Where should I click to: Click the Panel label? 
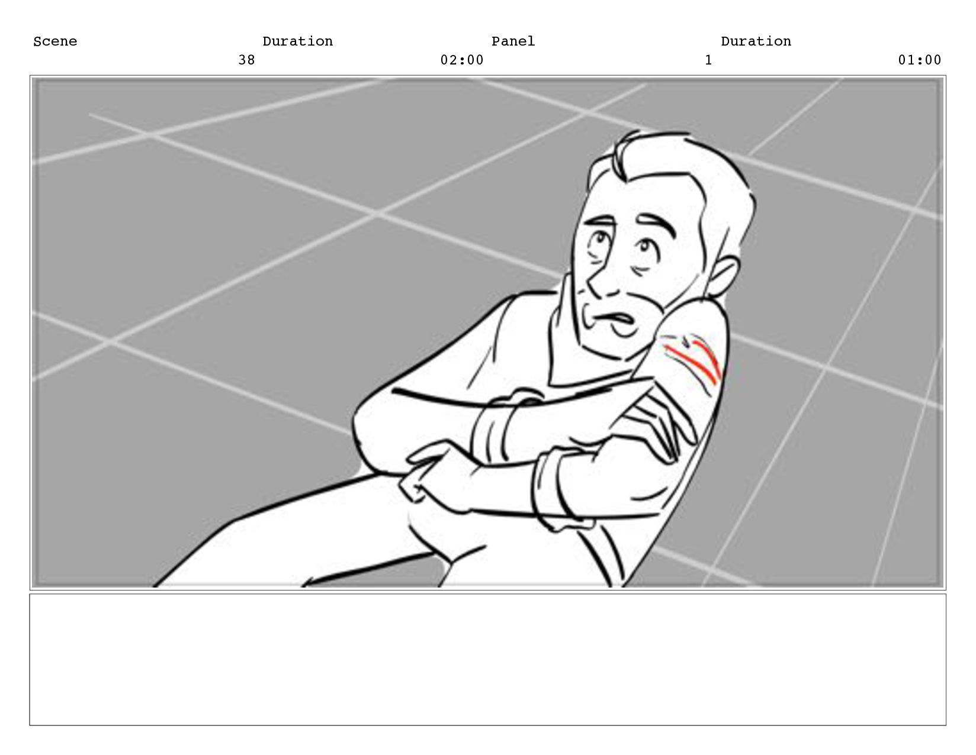click(x=513, y=41)
